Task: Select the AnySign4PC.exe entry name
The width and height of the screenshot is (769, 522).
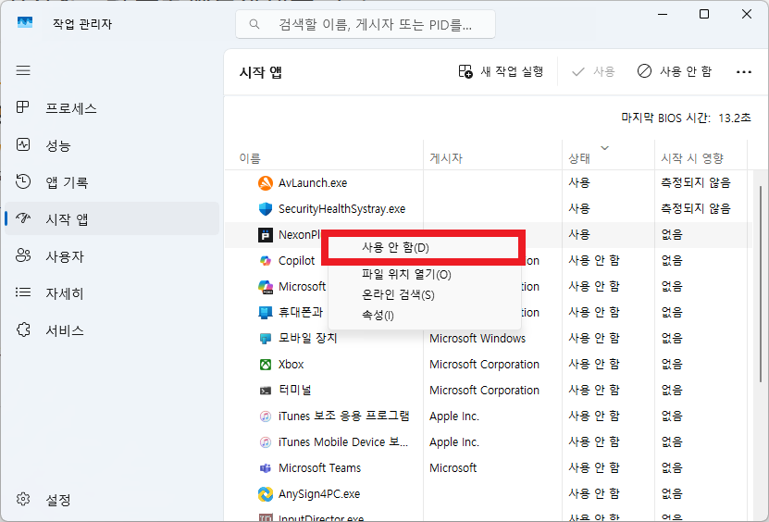Action: click(x=319, y=494)
